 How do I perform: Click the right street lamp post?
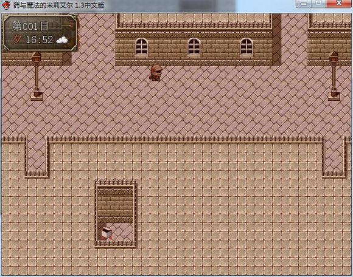coord(334,76)
